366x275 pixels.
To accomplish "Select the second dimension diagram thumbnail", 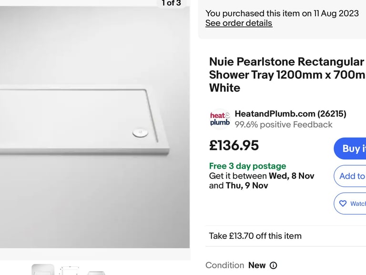I will tap(69, 270).
